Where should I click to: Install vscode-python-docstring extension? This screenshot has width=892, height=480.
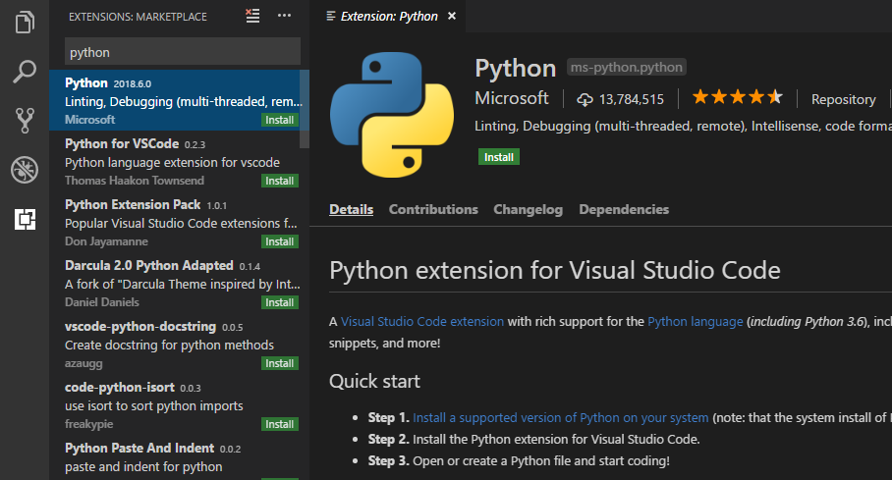[279, 363]
